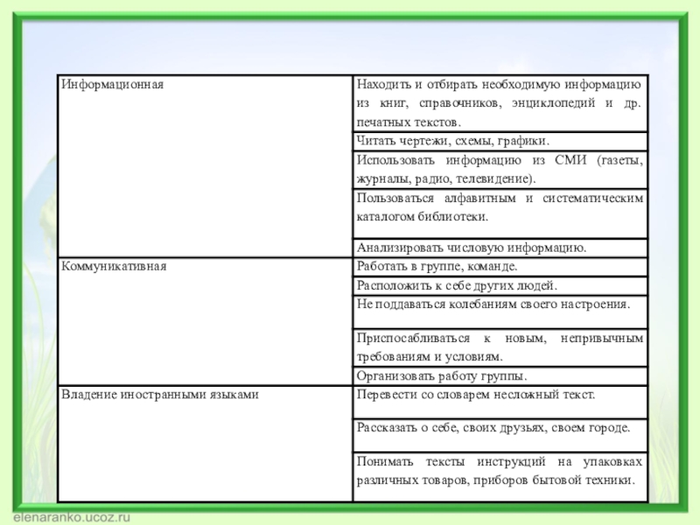This screenshot has height=525, width=700.
Task: Select "Не поддаваться колебаниям своего настроения." cell
Action: [x=500, y=312]
